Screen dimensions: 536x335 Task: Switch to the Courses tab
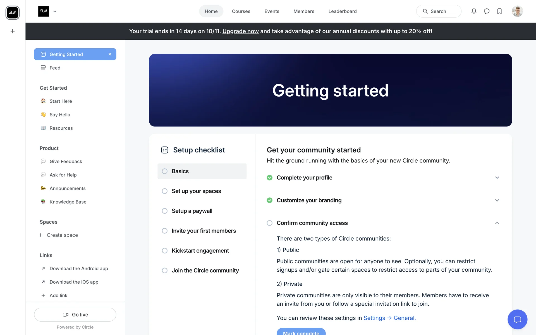[241, 11]
